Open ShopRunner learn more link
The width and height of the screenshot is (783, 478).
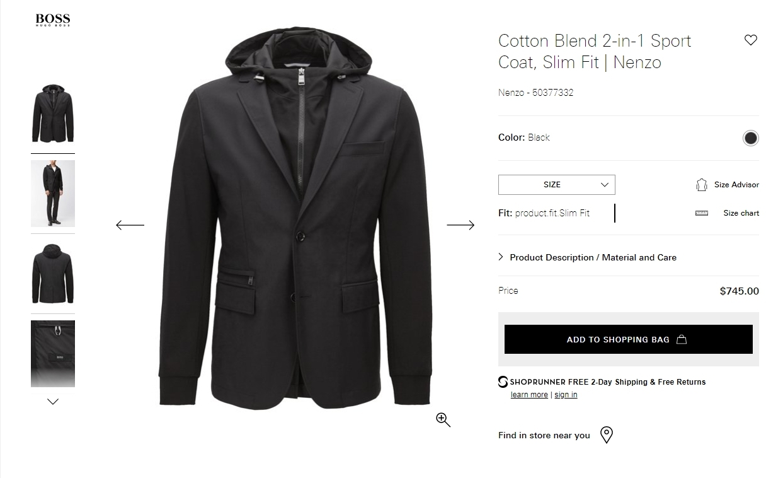(529, 395)
